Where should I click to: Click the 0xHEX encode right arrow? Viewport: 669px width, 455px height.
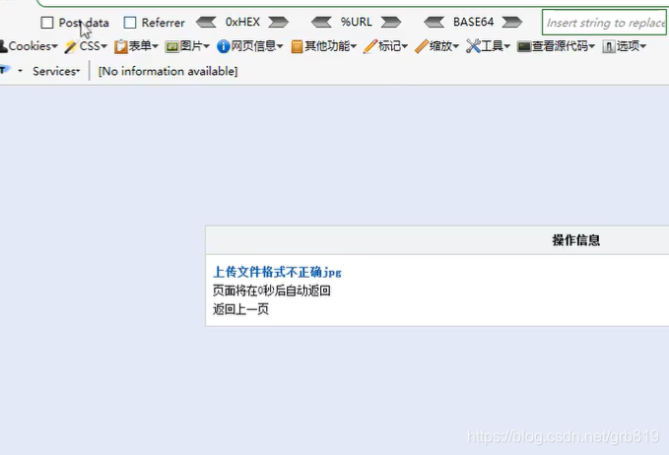(278, 22)
